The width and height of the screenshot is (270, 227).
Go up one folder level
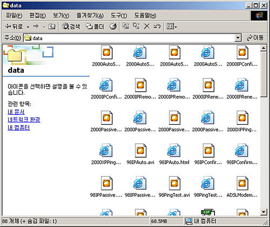52,27
